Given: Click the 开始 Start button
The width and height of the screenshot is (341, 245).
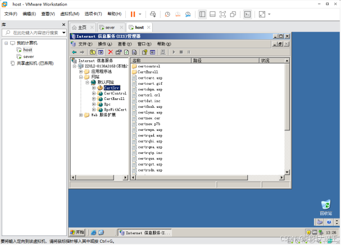Looking at the screenshot, I should 77,233.
